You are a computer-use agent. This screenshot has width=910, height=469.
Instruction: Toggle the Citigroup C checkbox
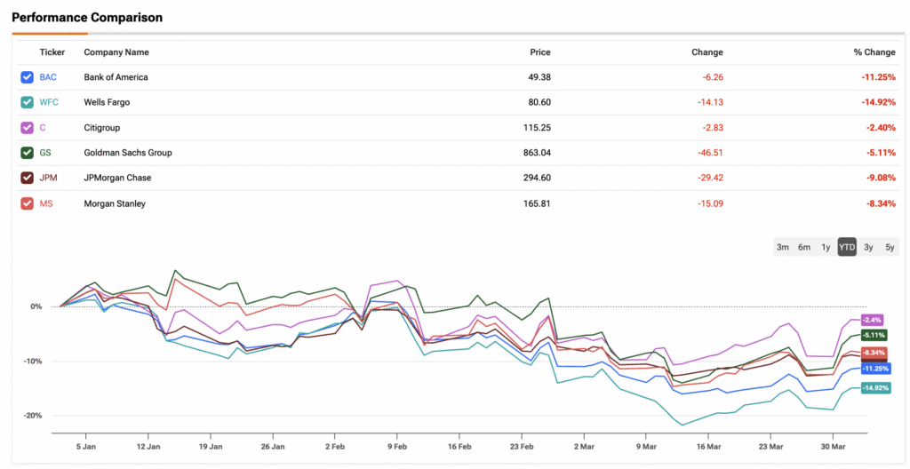27,127
